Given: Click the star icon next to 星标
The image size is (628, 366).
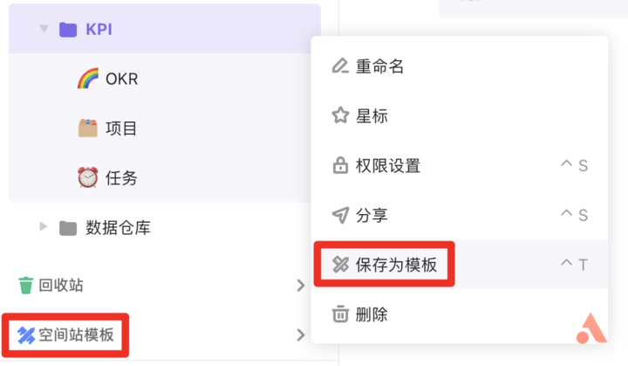Looking at the screenshot, I should [340, 115].
